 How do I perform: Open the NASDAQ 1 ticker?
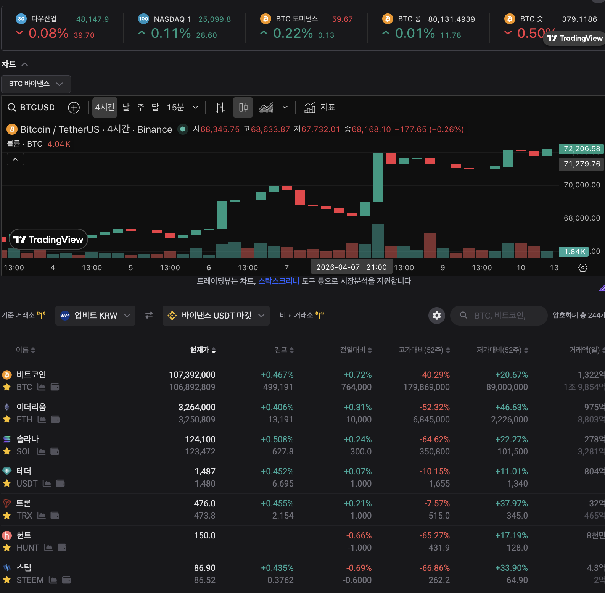185,27
